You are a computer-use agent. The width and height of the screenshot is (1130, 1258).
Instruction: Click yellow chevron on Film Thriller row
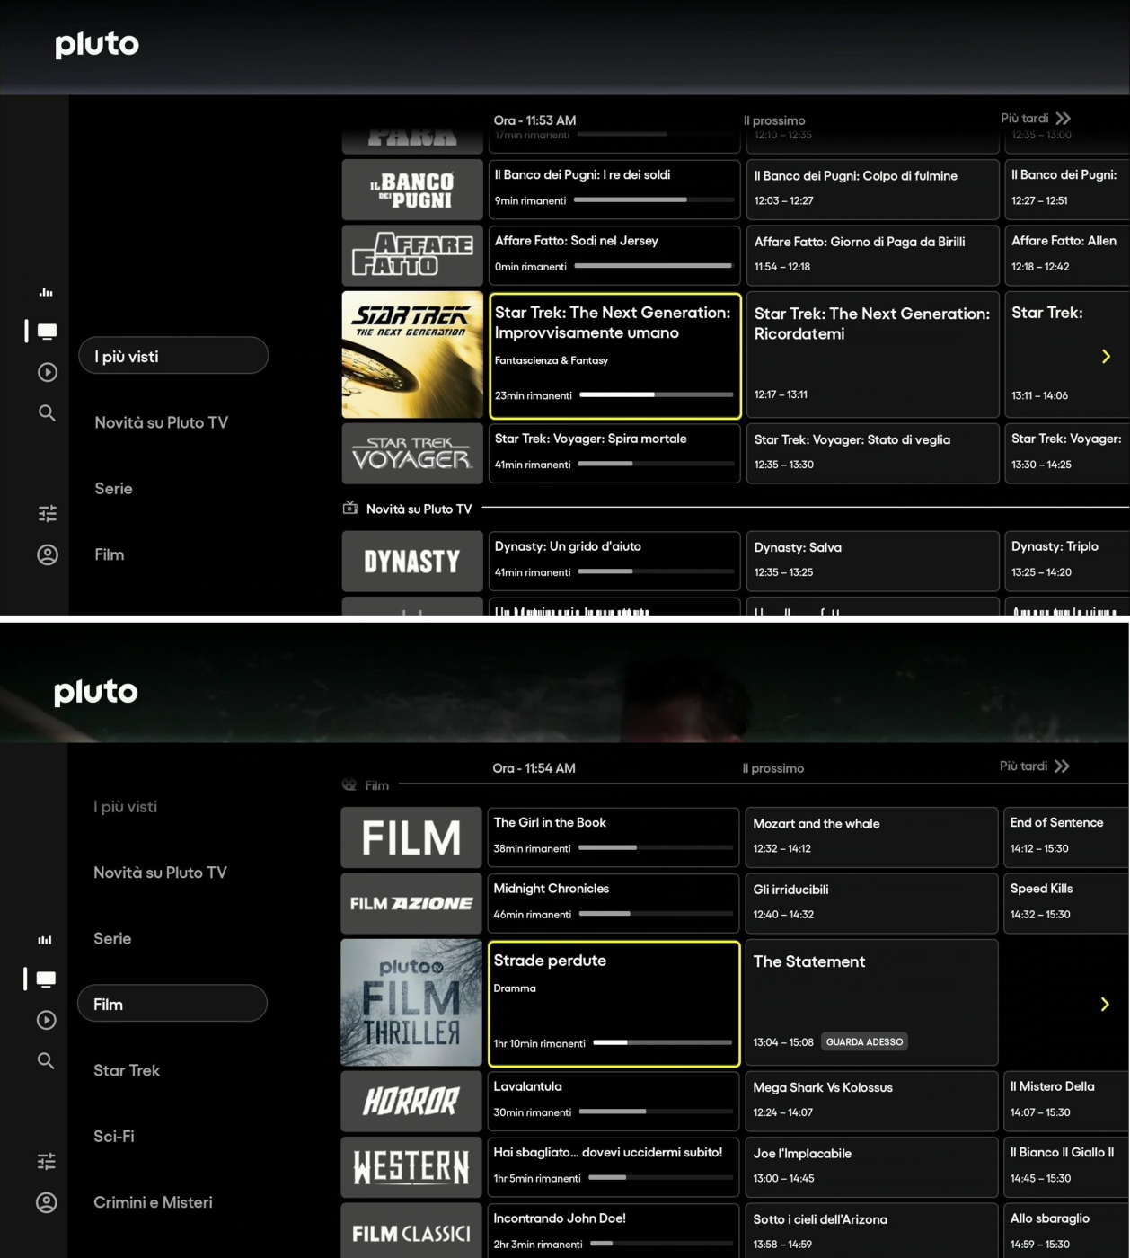(1105, 1004)
